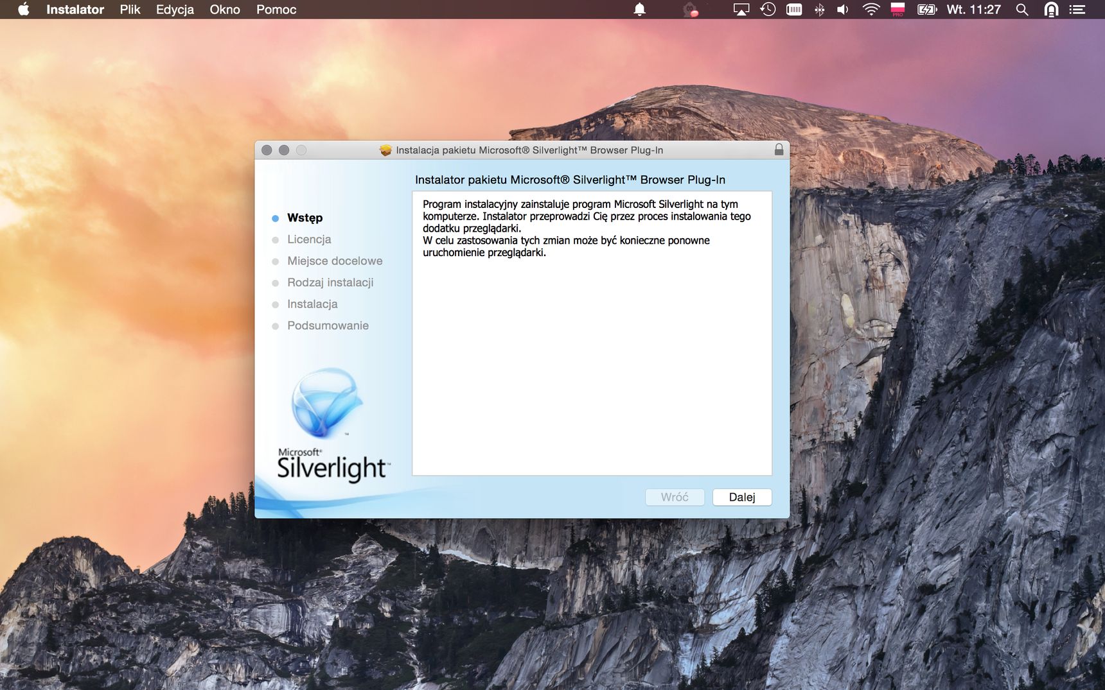Click the installer heading text
Screen dimensions: 1105x690
coord(570,180)
